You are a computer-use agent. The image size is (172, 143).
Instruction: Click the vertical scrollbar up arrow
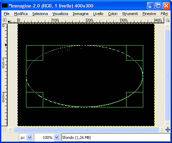167,27
